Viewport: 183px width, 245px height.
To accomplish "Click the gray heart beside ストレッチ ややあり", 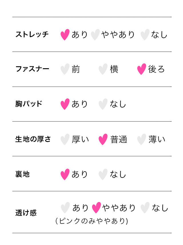I will click(x=95, y=35).
